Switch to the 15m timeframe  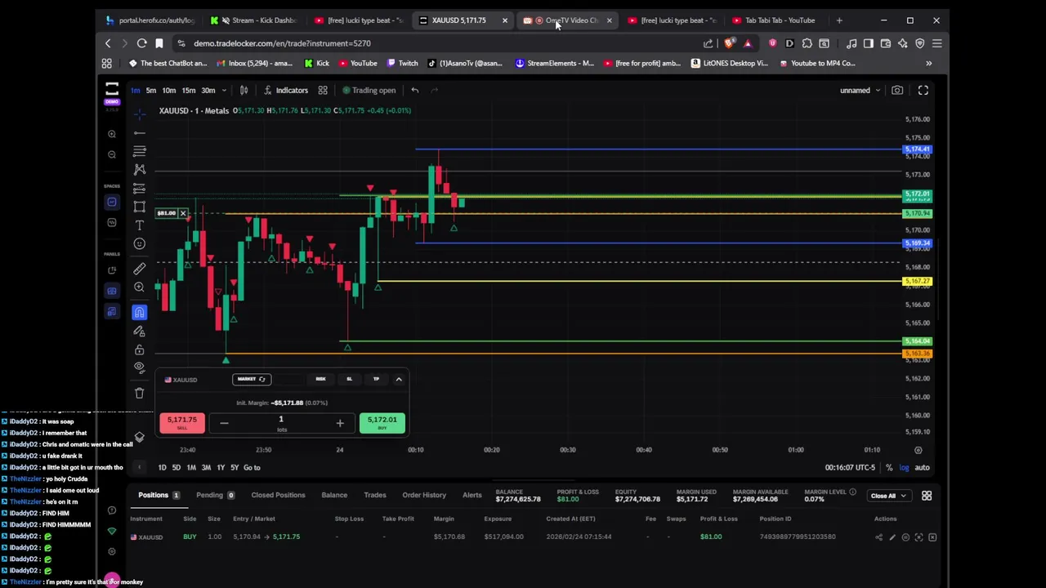click(x=188, y=91)
